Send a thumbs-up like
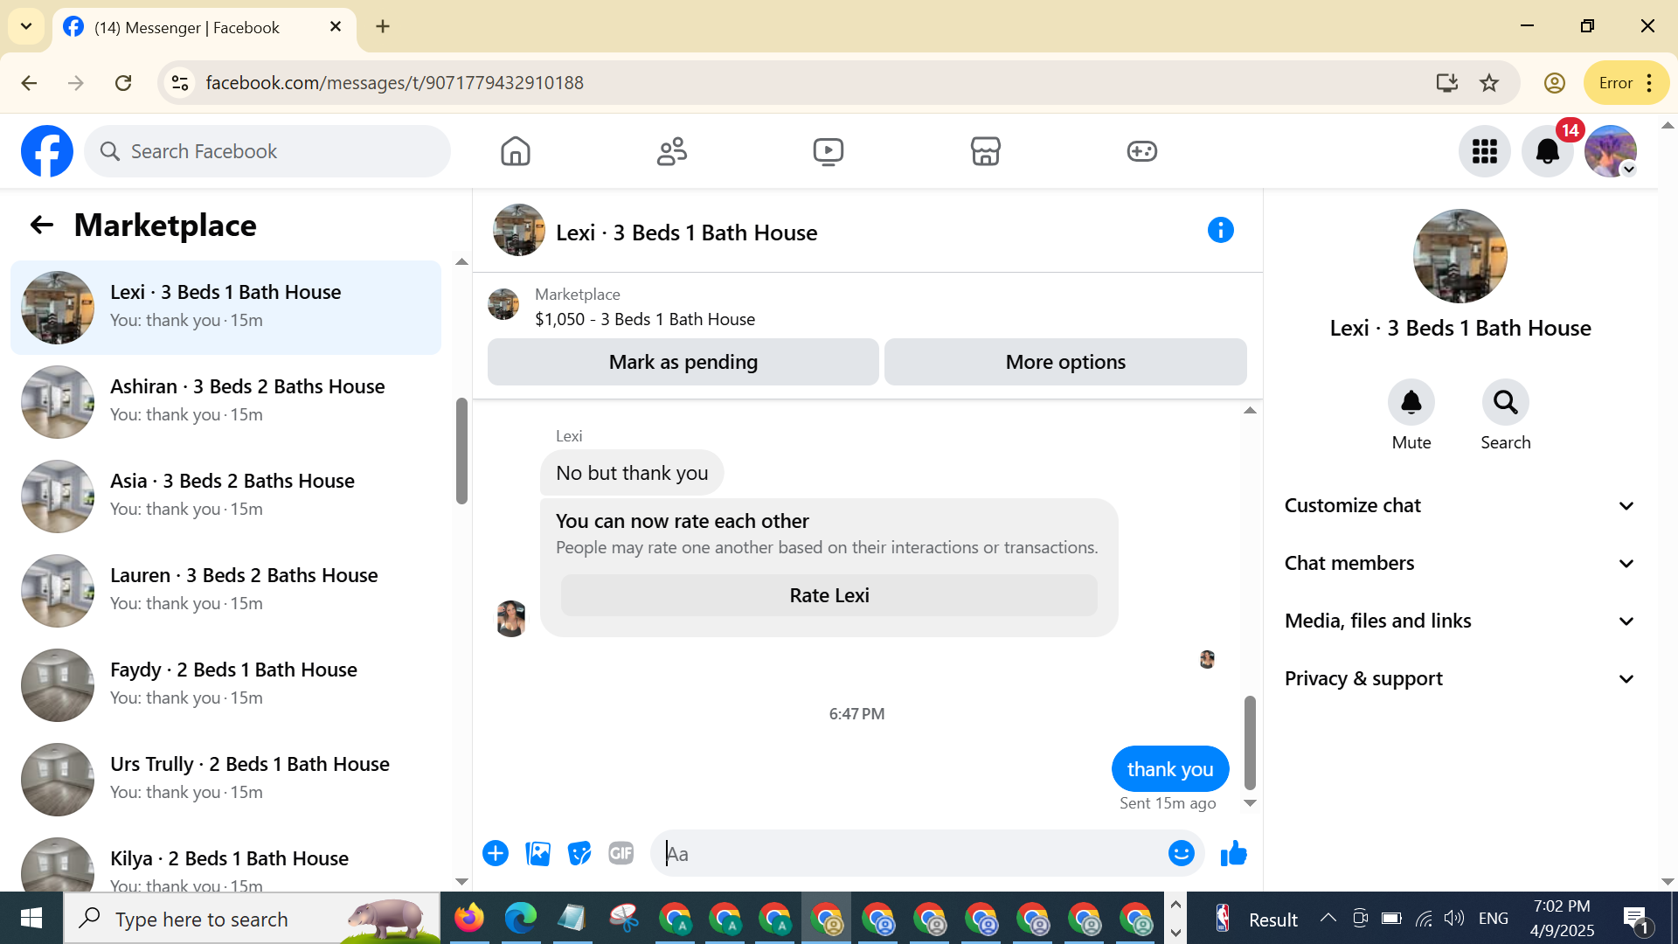 [x=1233, y=853]
